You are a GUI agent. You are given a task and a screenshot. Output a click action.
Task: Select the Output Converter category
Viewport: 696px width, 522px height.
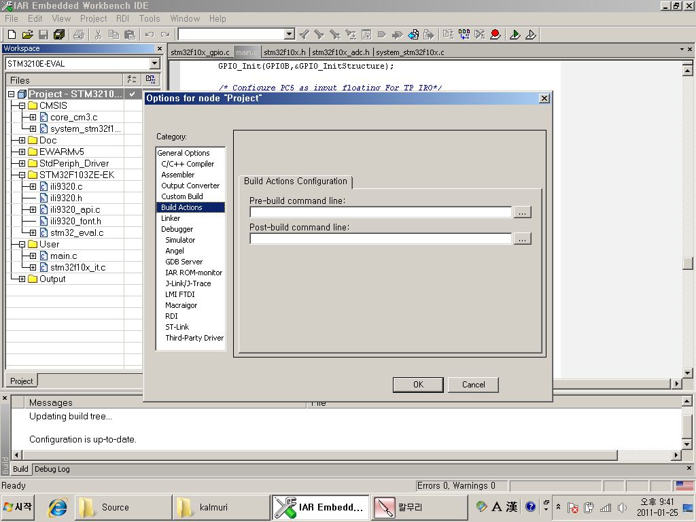tap(190, 186)
